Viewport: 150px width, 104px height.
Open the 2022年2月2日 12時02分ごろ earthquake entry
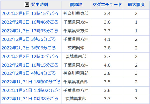30,56
